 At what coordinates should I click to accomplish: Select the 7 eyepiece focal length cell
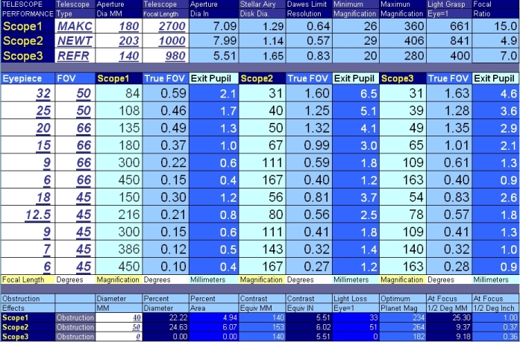(x=28, y=249)
